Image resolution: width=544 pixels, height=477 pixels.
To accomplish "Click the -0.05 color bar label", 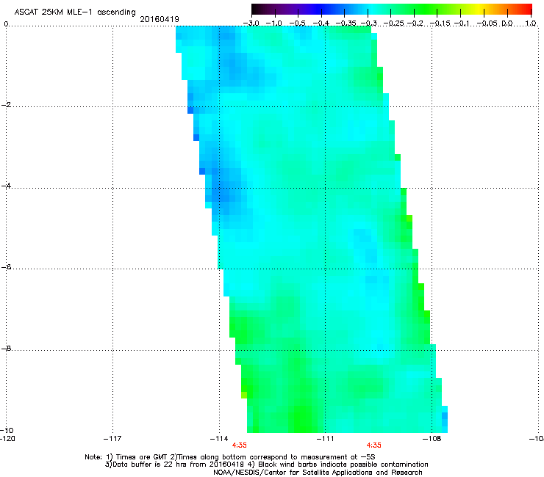I will pos(487,23).
